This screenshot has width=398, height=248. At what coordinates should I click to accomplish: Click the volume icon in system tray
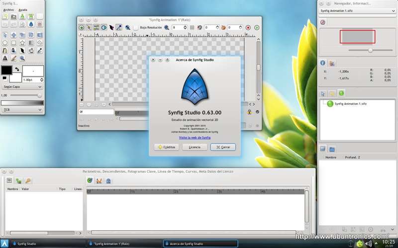[x=368, y=244]
